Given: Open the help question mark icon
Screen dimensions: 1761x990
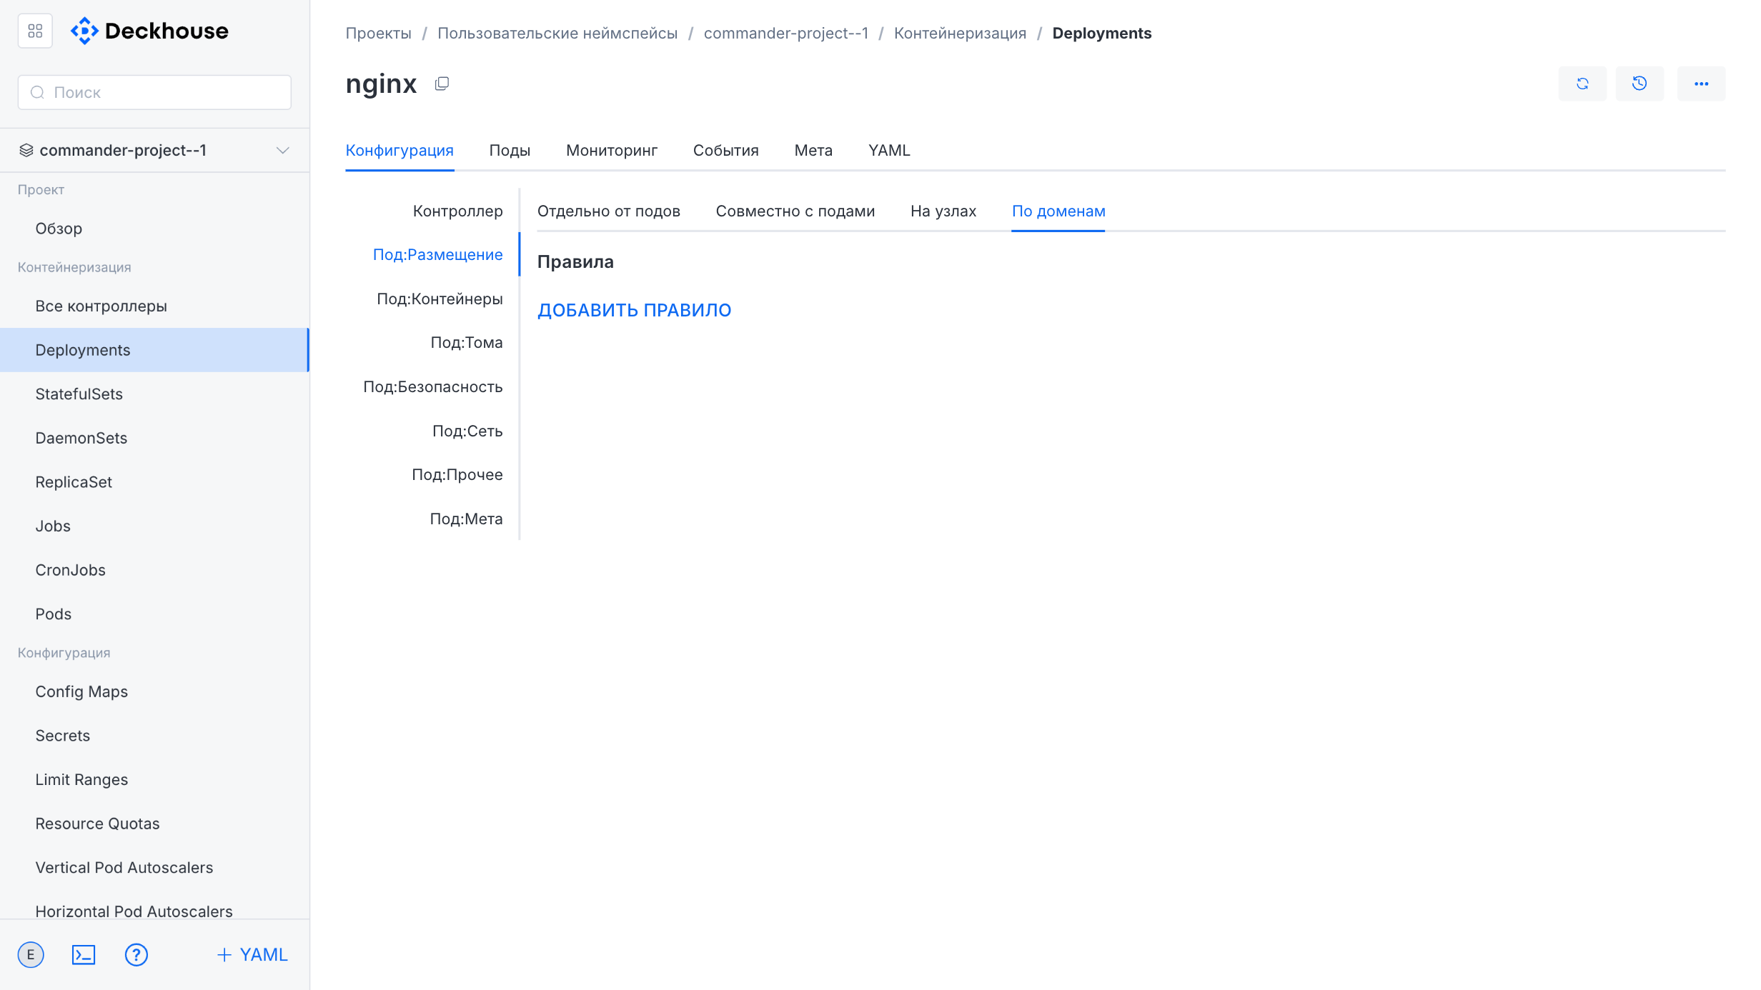Looking at the screenshot, I should pos(136,954).
